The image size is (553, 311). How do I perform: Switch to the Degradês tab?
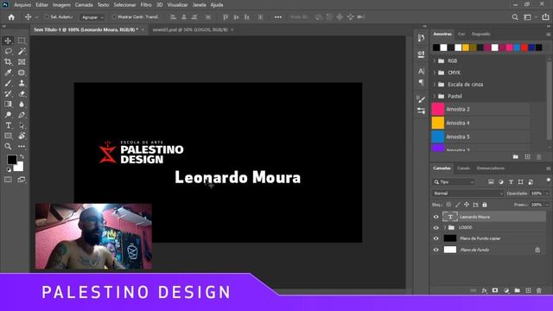click(x=481, y=35)
